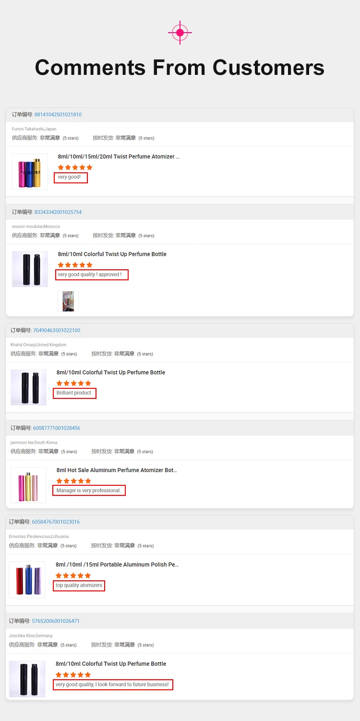Click stars above "Manager is very professional" comment
360x721 pixels.
[73, 481]
